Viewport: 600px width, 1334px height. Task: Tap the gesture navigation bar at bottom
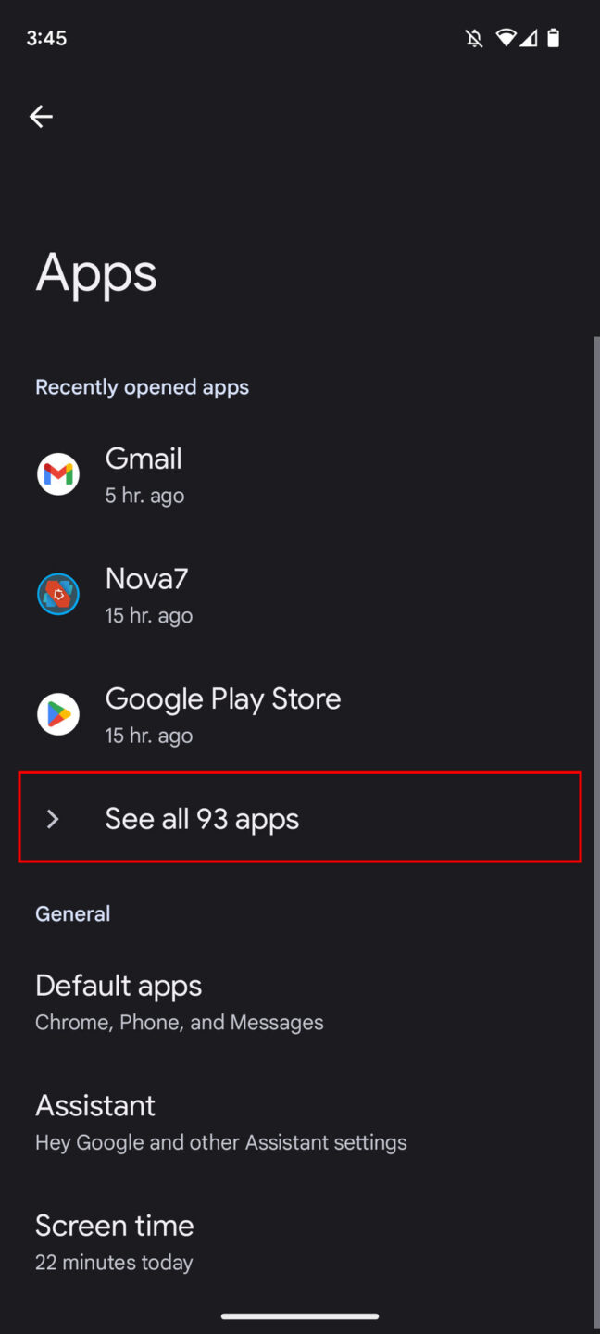click(300, 1315)
